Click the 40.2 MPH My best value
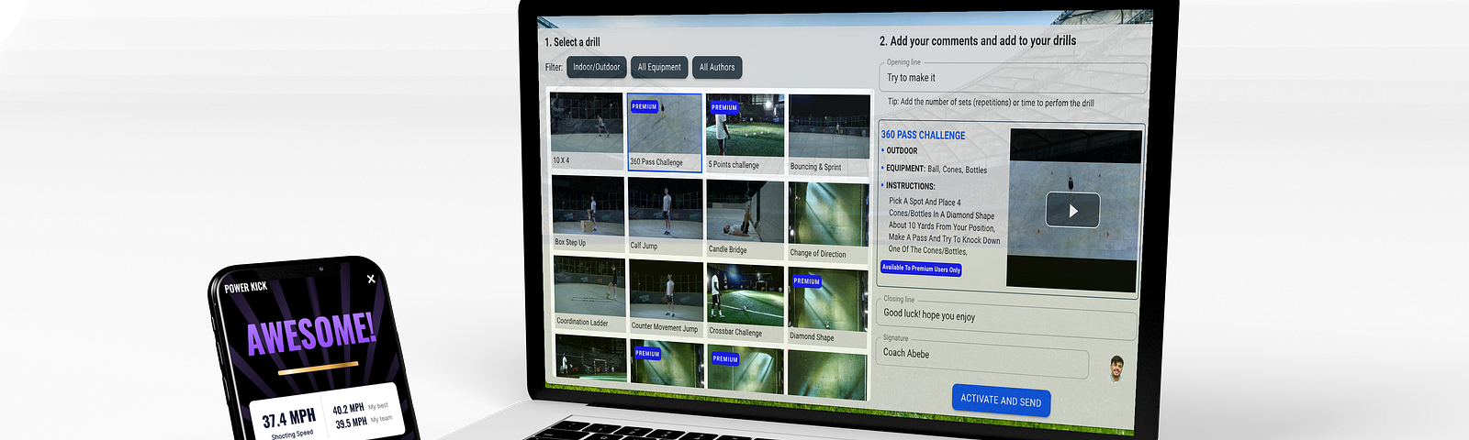This screenshot has height=440, width=1469. pos(348,409)
